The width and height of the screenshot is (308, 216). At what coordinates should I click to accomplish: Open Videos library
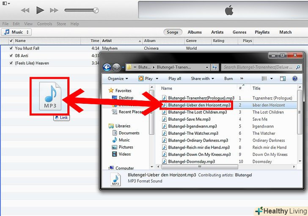tap(121, 154)
